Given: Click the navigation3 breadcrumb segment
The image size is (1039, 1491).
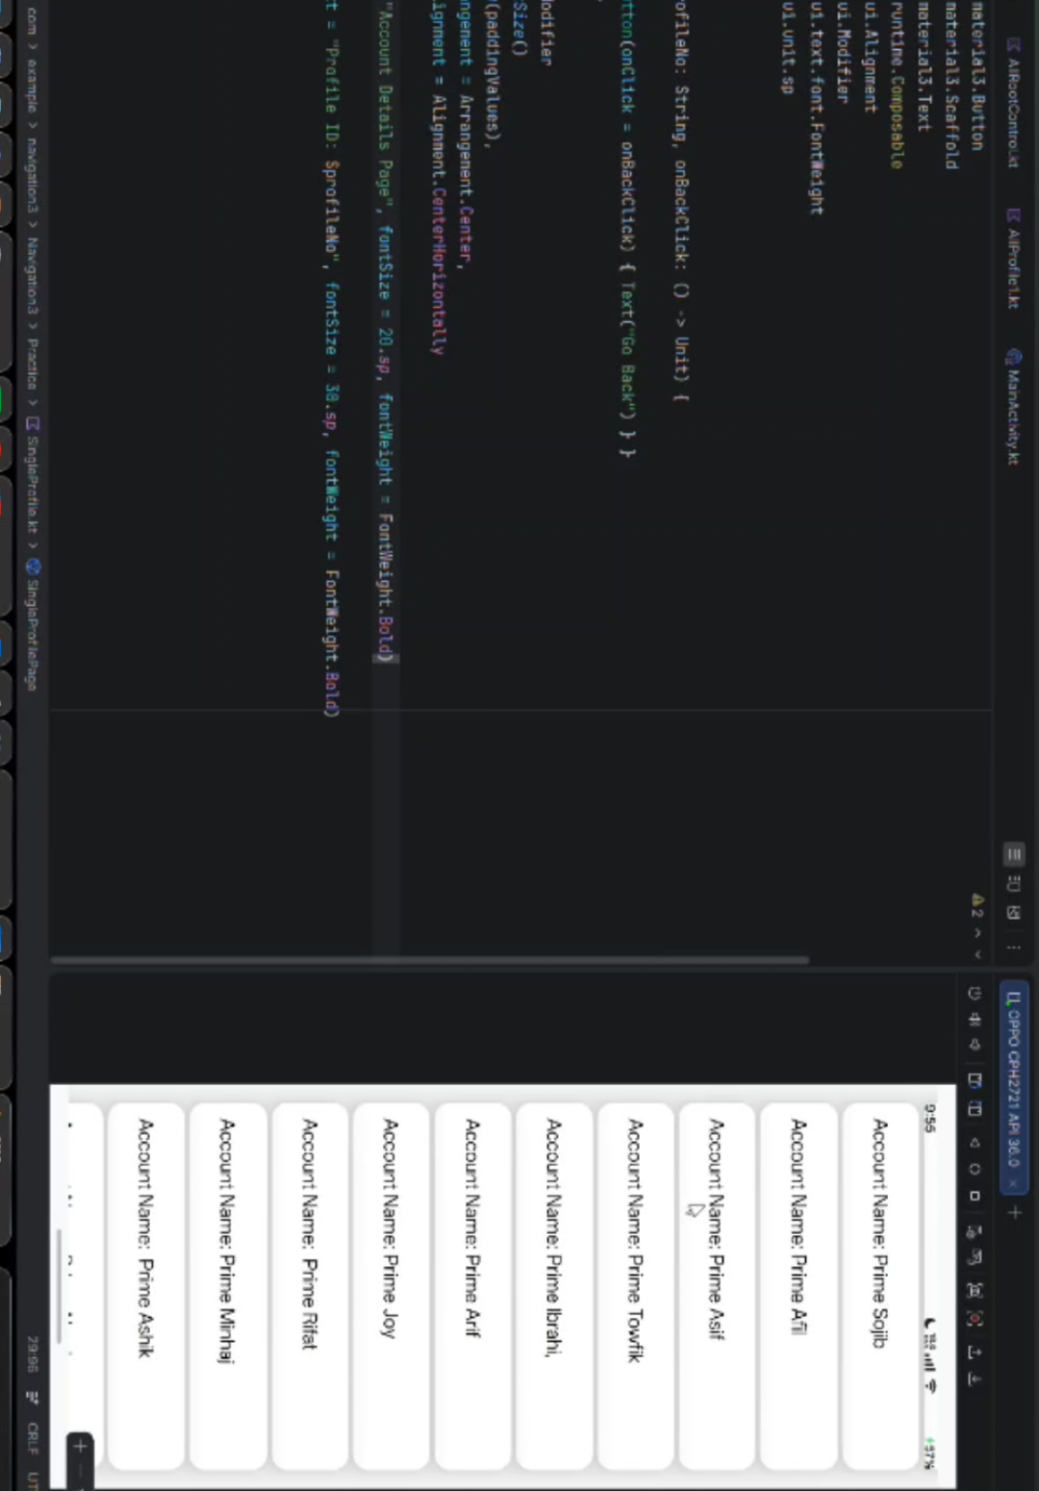Looking at the screenshot, I should [32, 175].
